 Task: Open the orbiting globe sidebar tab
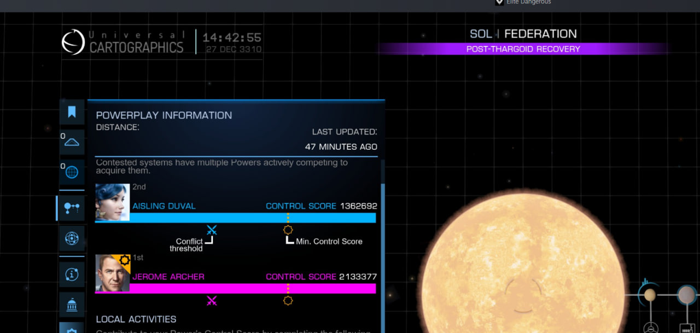pos(72,238)
